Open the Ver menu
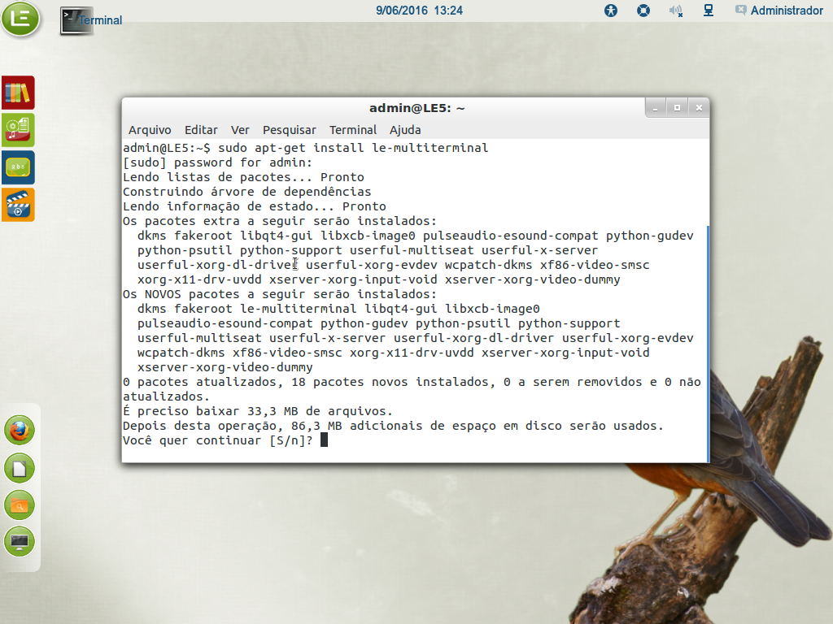833x624 pixels. coord(240,130)
